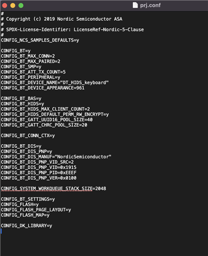Image resolution: width=208 pixels, height=256 pixels.
Task: Click the CONFIG_NCS_SAMPLES_DEFAULTS=y line
Action: click(x=40, y=40)
